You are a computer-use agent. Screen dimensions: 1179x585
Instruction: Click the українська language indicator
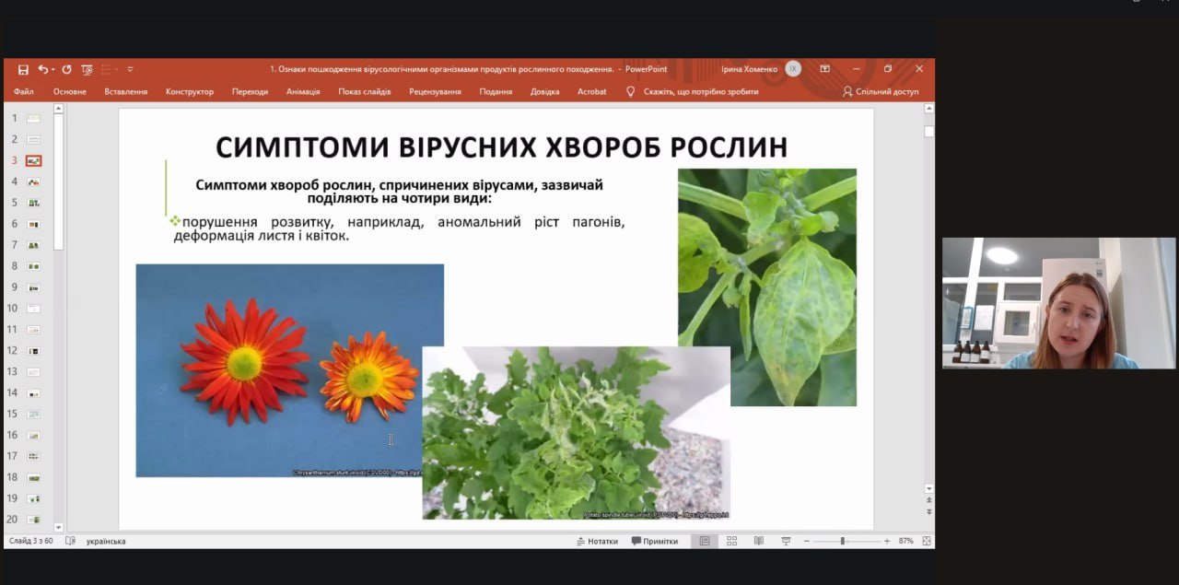coord(106,542)
